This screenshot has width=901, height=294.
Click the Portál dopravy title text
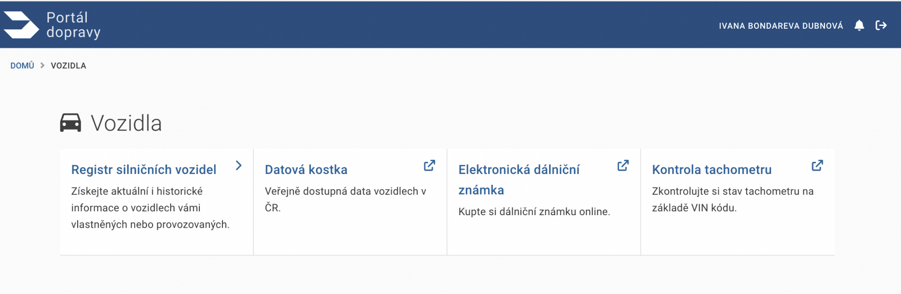click(x=73, y=25)
